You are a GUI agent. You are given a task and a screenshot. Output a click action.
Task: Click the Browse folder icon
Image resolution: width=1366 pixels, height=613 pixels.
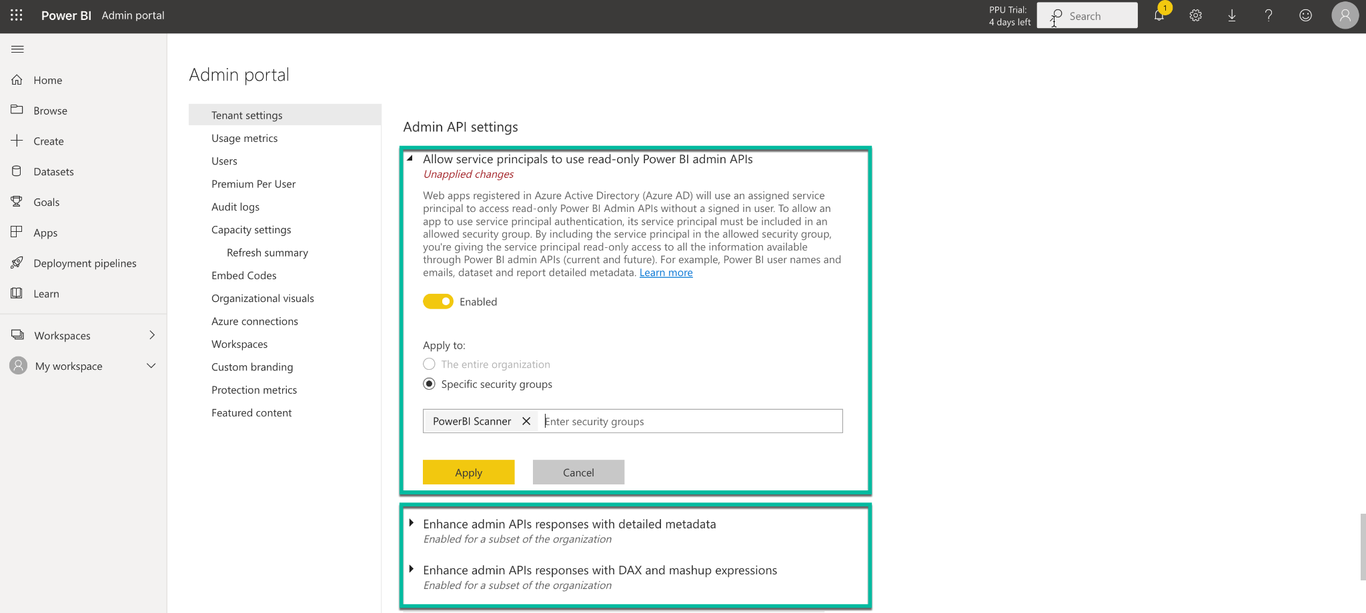[17, 110]
